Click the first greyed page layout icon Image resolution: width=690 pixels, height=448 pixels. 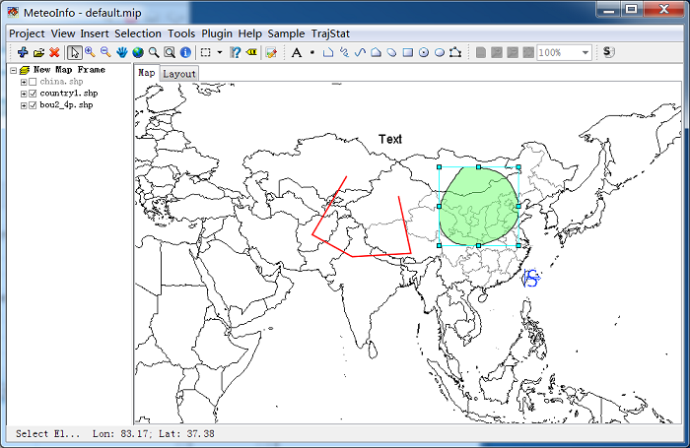point(481,52)
